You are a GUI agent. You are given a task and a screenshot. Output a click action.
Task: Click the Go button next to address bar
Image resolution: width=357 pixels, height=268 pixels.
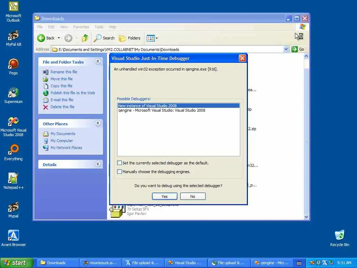click(298, 49)
